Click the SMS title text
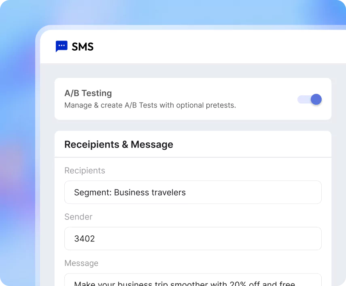This screenshot has width=346, height=286. point(83,47)
